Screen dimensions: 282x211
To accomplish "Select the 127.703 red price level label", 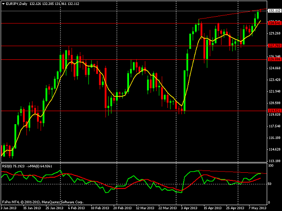I will (x=274, y=46).
